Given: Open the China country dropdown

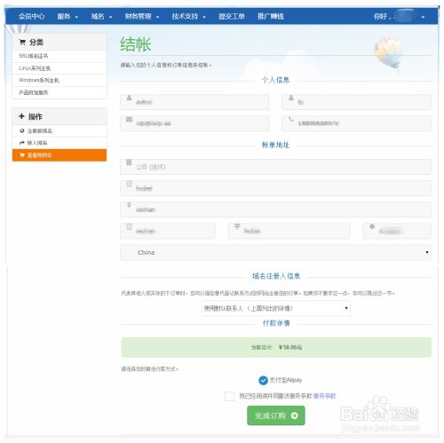Looking at the screenshot, I should [275, 252].
